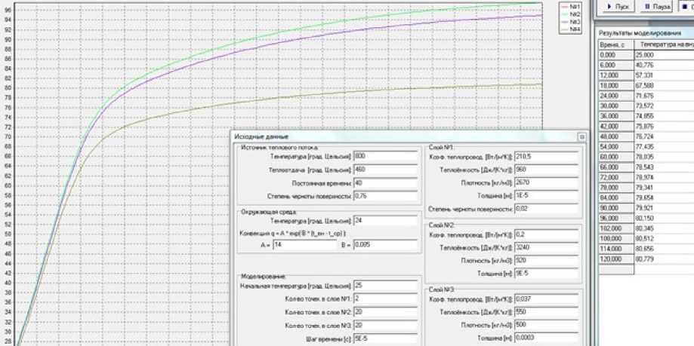Select the 30,000 time cell in results

point(616,106)
